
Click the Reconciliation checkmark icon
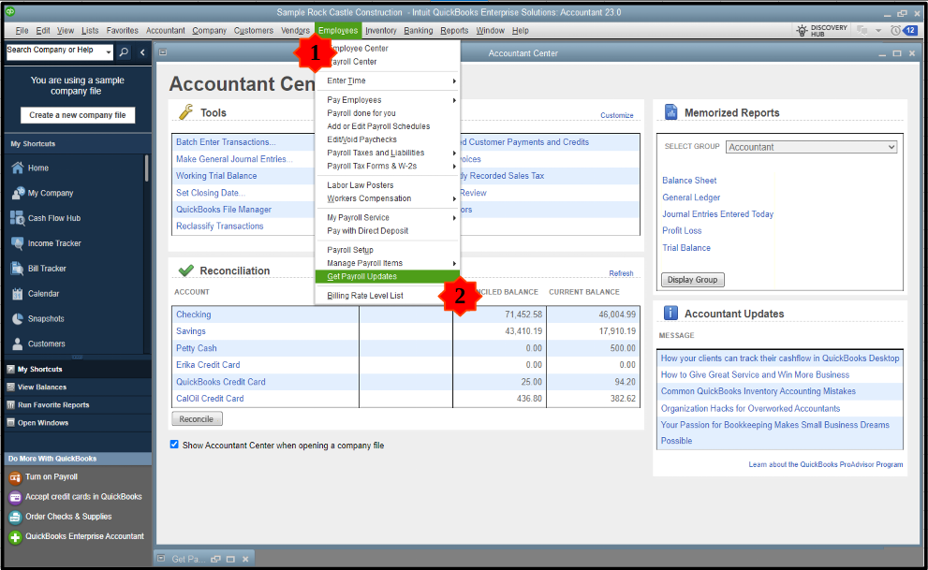[185, 270]
